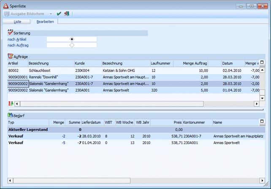Click Aufträge vertical scrollbar down arrow
Screen dimensions: 271x189
[262, 98]
